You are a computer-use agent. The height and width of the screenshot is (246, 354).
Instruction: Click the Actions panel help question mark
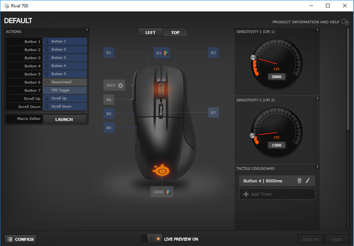tap(86, 30)
